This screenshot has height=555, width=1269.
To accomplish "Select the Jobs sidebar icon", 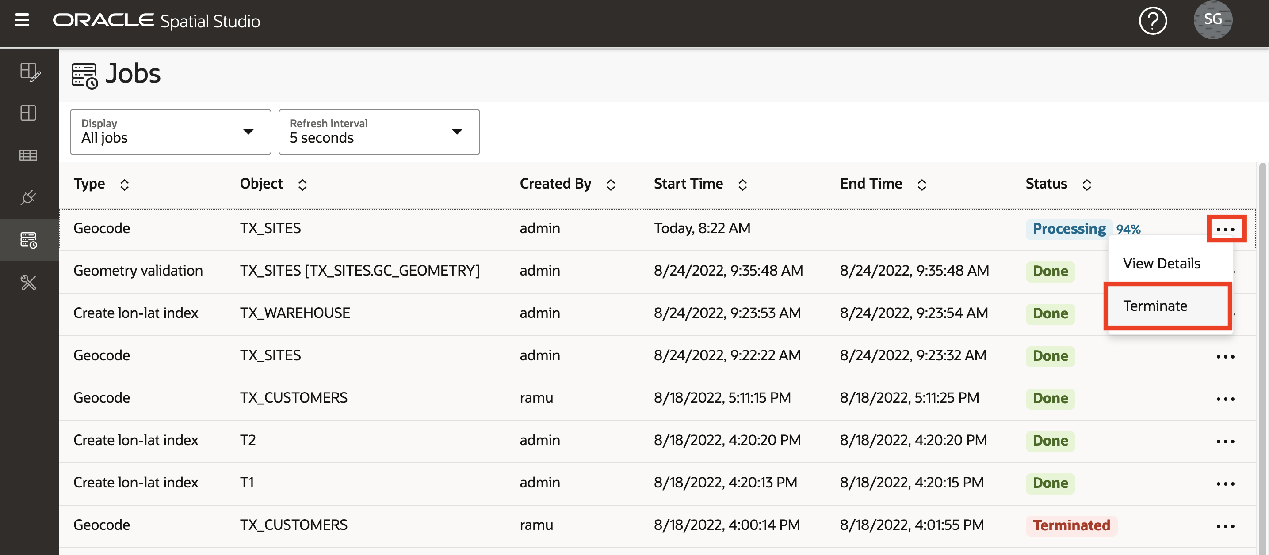I will 28,240.
